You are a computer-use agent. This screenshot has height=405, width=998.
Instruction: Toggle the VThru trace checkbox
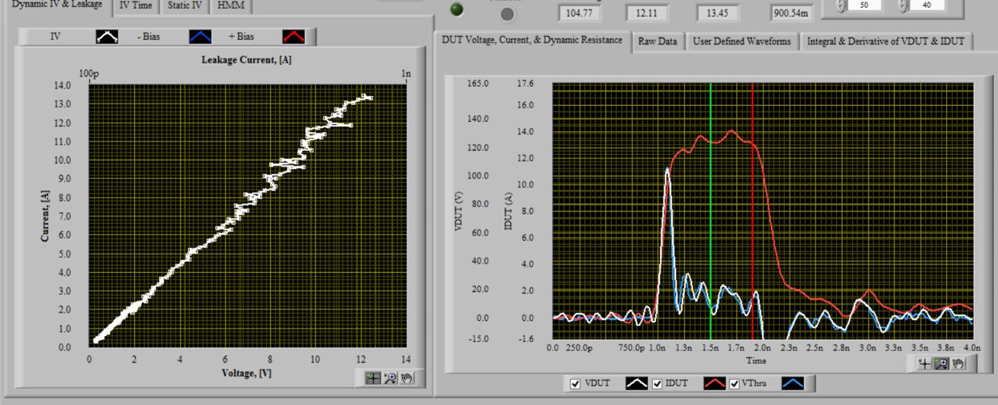pyautogui.click(x=734, y=384)
